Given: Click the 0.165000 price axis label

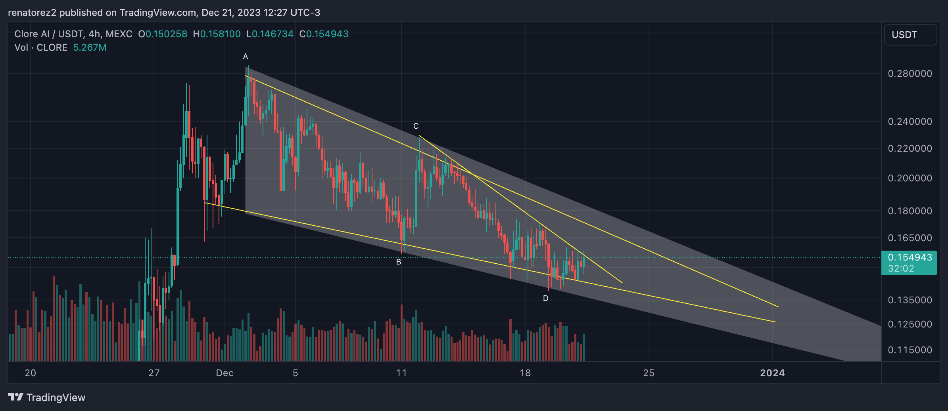Looking at the screenshot, I should pyautogui.click(x=910, y=238).
